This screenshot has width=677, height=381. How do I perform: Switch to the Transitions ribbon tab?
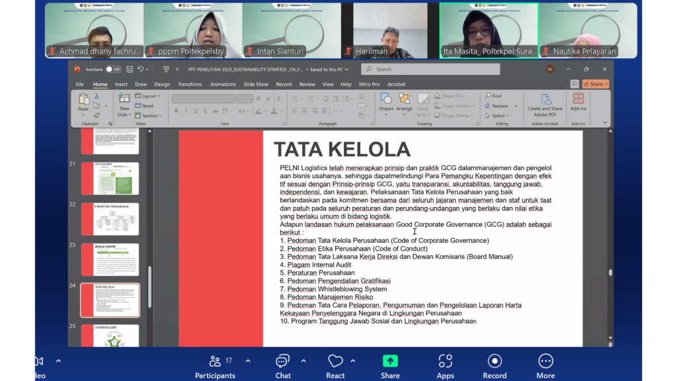(190, 85)
